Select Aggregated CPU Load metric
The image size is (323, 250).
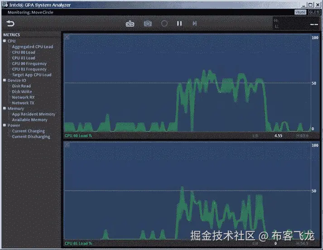pos(33,47)
